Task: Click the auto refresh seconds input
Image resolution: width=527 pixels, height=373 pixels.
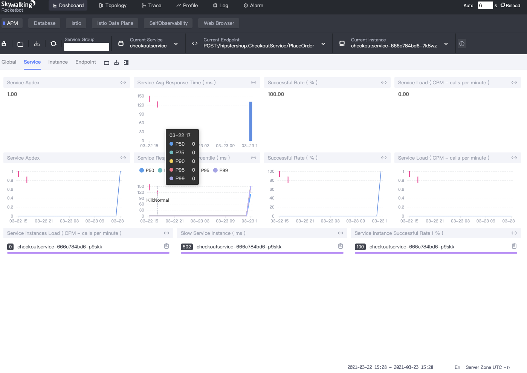Action: pos(486,5)
